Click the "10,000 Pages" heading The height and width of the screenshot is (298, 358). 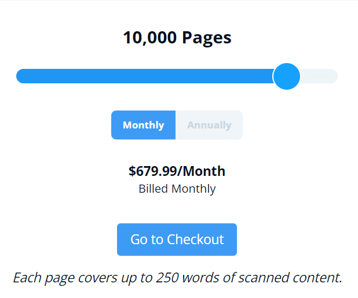click(177, 38)
